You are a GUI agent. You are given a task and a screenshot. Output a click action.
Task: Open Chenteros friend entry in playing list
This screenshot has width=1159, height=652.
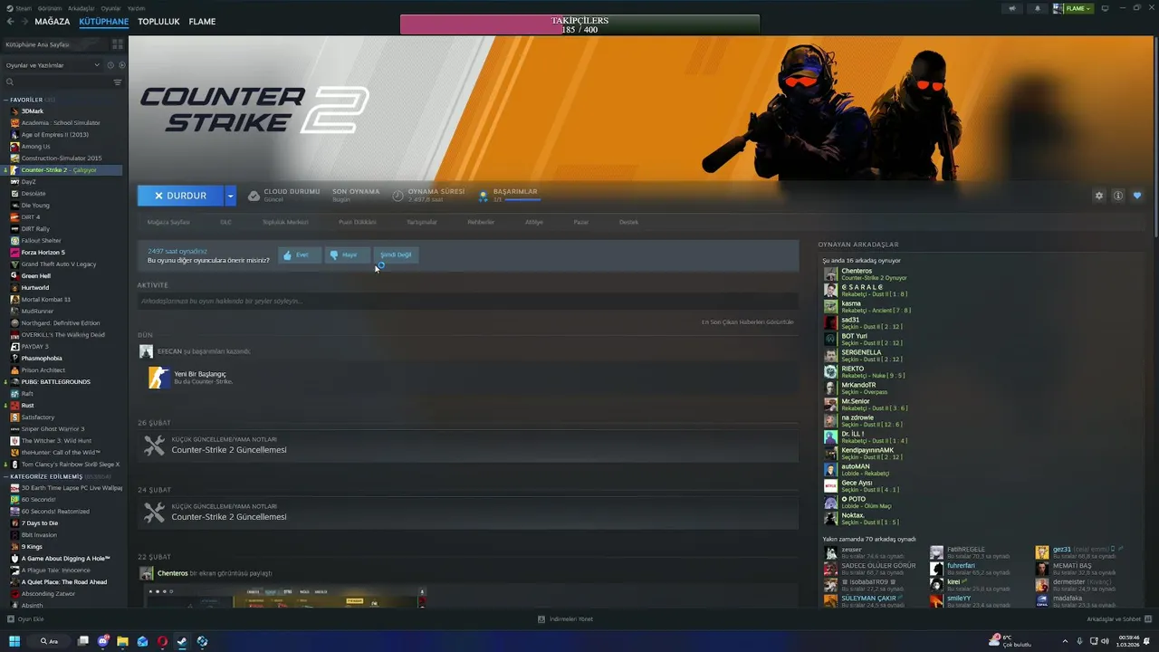pos(873,273)
